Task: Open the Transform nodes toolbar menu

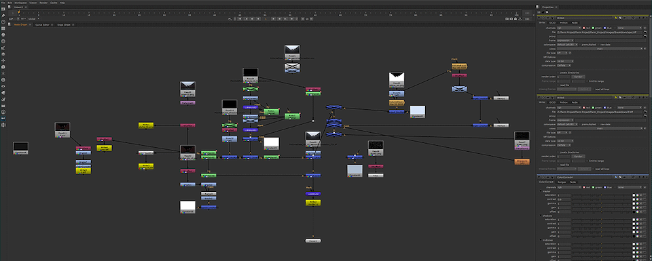Action: 4,60
